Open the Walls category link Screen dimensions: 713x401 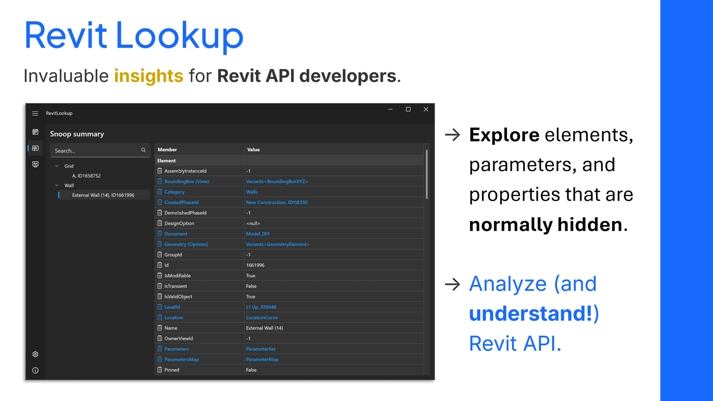tap(252, 191)
